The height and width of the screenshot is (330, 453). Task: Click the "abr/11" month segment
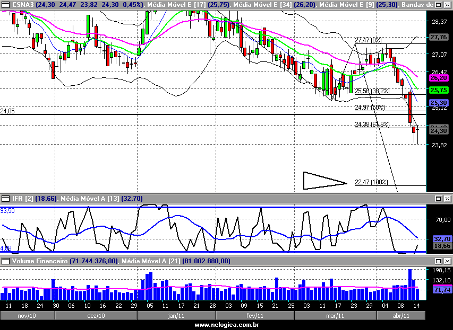click(401, 316)
